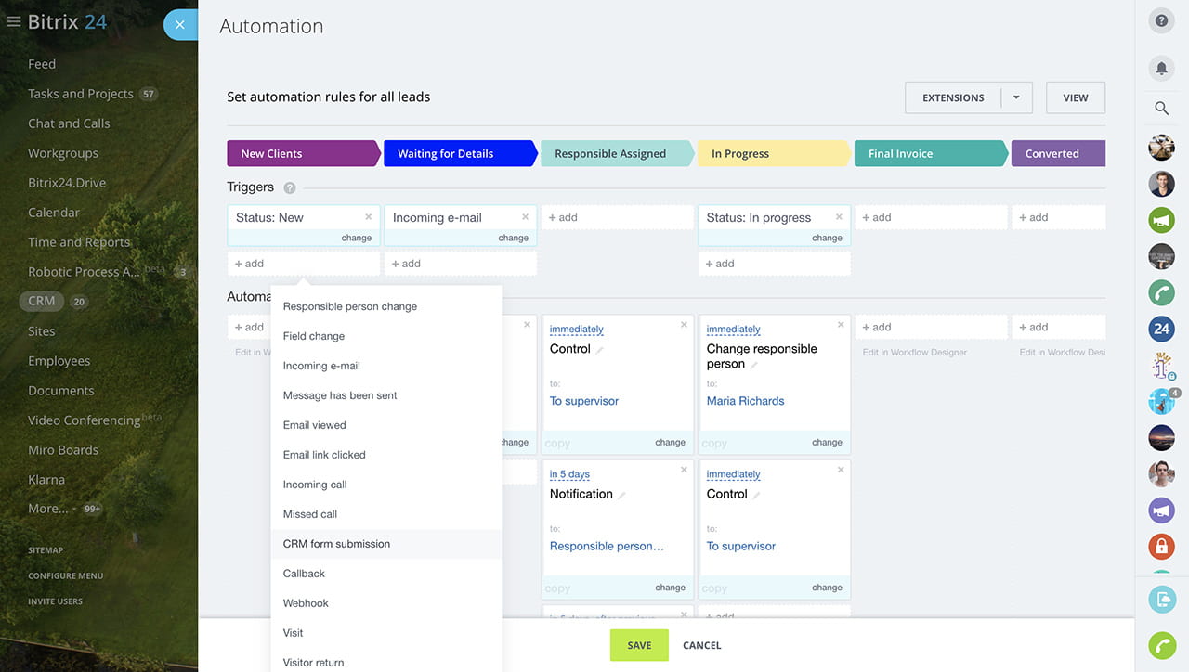Change the Status: New trigger
This screenshot has height=672, width=1189.
coord(357,238)
